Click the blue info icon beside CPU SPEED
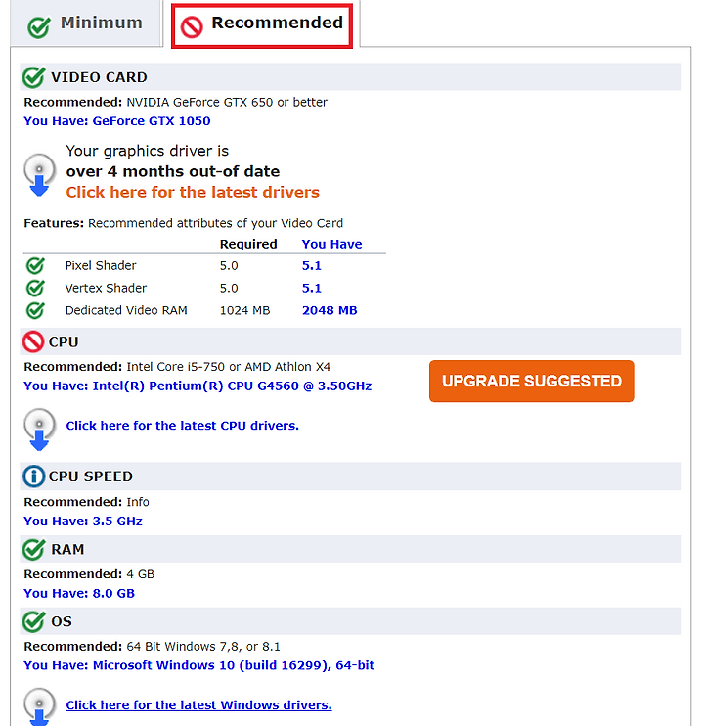 (34, 476)
